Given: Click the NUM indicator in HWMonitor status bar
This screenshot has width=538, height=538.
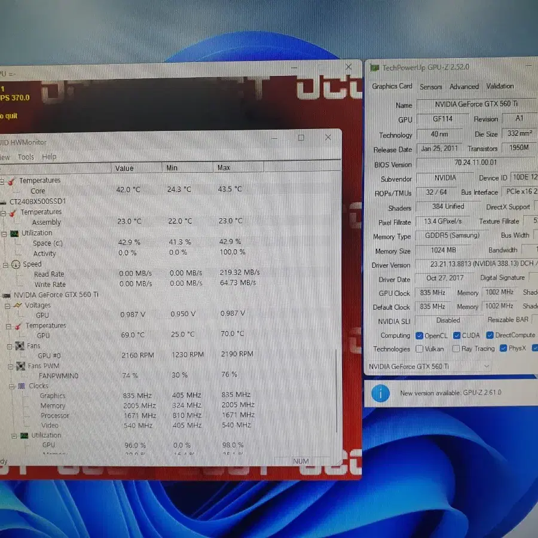Looking at the screenshot, I should click(301, 461).
